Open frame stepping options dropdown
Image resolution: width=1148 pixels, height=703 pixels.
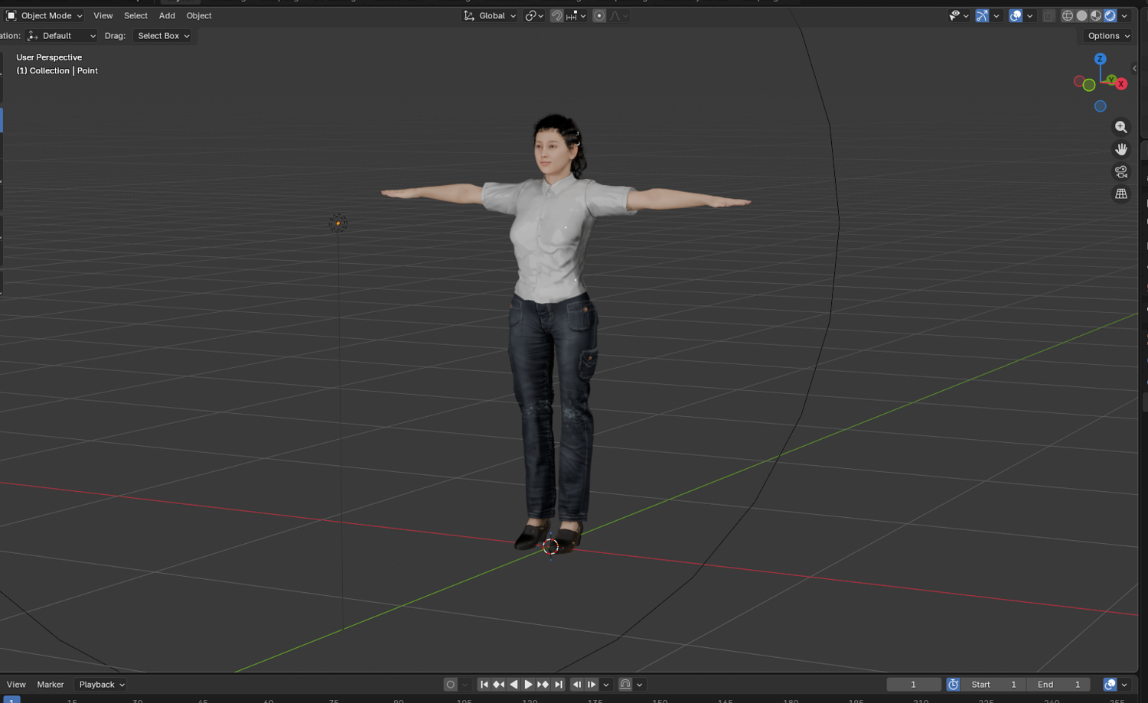606,685
